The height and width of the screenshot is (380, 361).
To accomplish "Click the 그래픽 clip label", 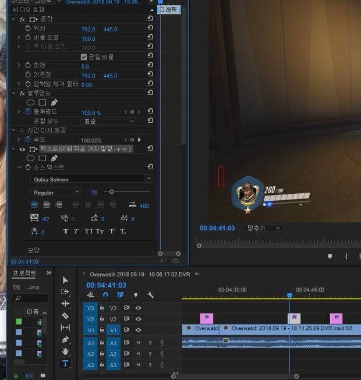I will click(x=169, y=10).
